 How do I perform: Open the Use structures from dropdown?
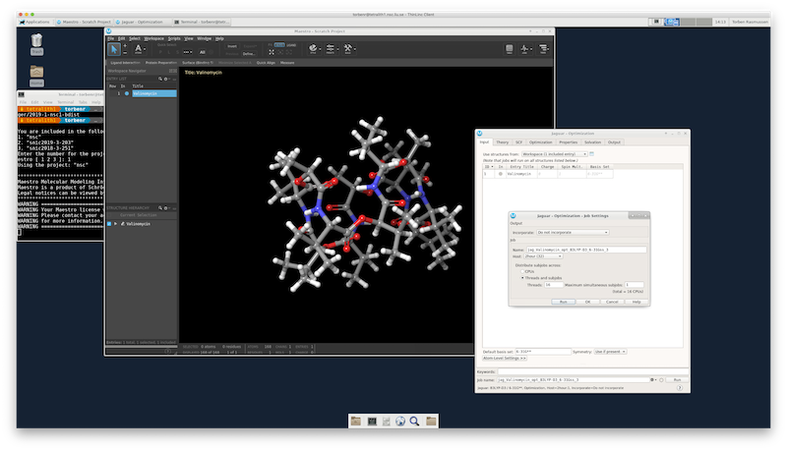[x=554, y=154]
